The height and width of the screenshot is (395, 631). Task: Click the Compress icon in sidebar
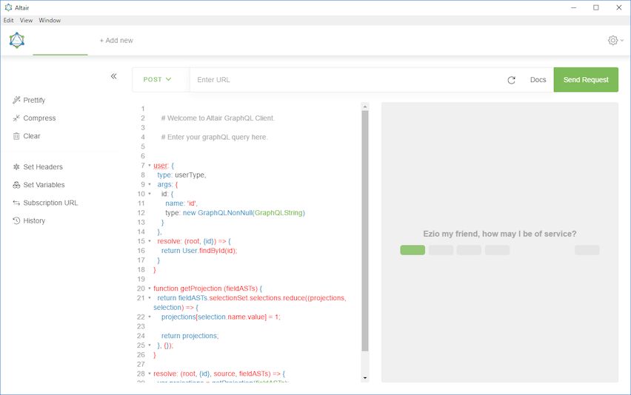pyautogui.click(x=16, y=118)
